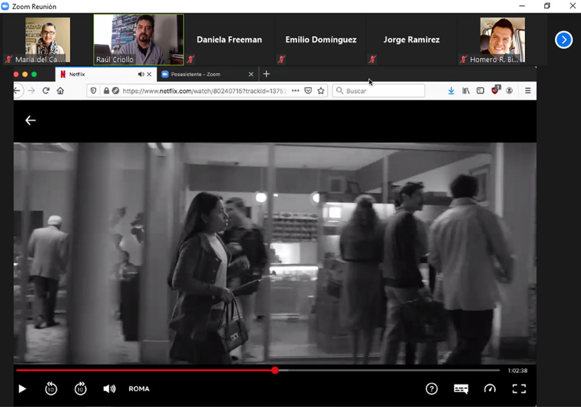Viewport: 581px width, 407px height.
Task: Open the Netflix help question icon
Action: pyautogui.click(x=431, y=388)
